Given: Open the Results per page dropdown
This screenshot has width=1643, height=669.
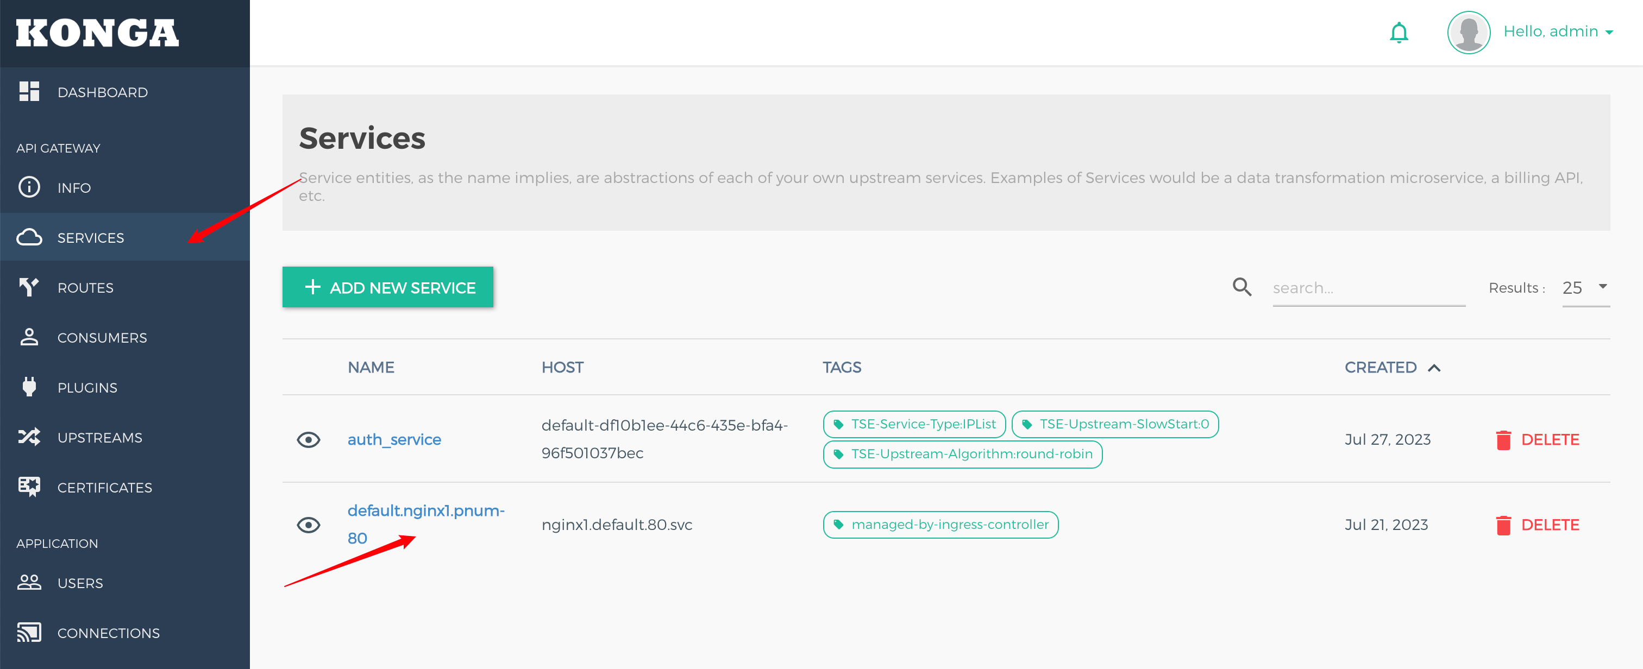Looking at the screenshot, I should [x=1585, y=288].
